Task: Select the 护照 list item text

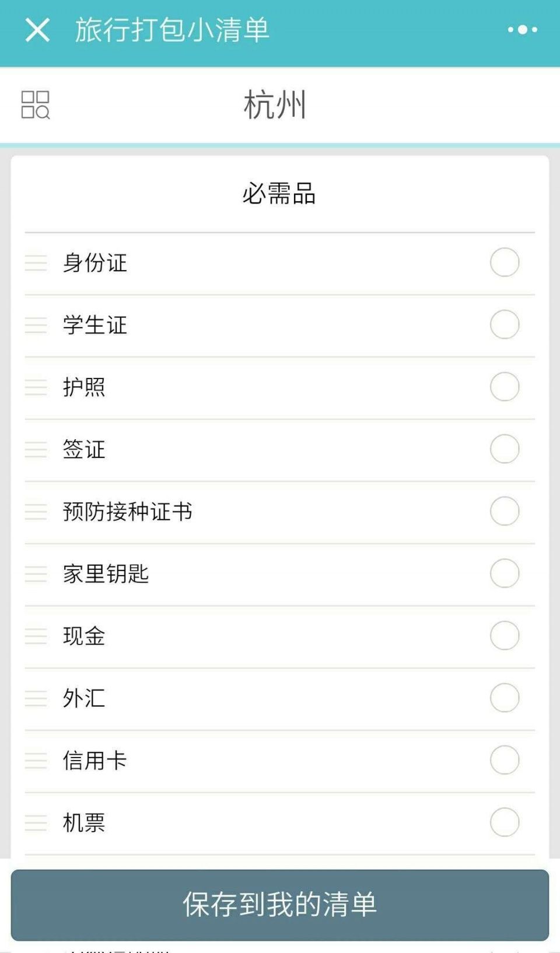Action: click(x=84, y=387)
